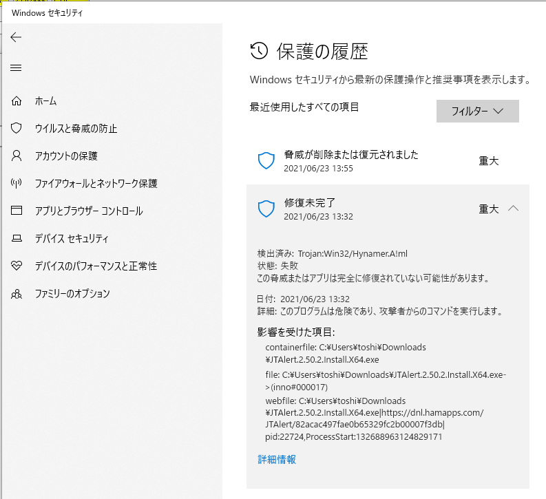Go to アカウントの保護

click(x=66, y=156)
